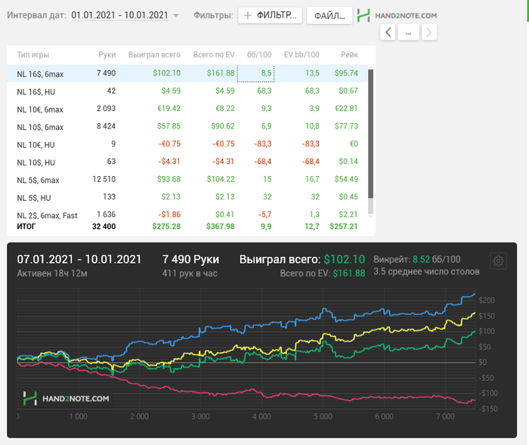Click the -$150 axis label on chart

[488, 409]
